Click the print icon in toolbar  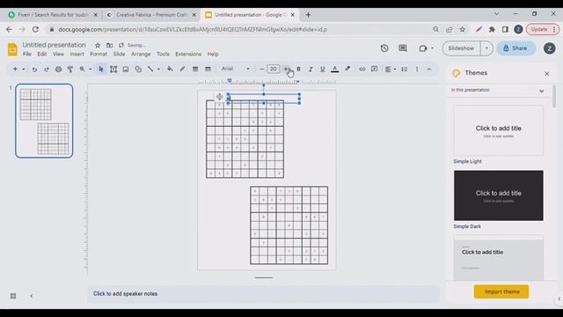tap(58, 70)
